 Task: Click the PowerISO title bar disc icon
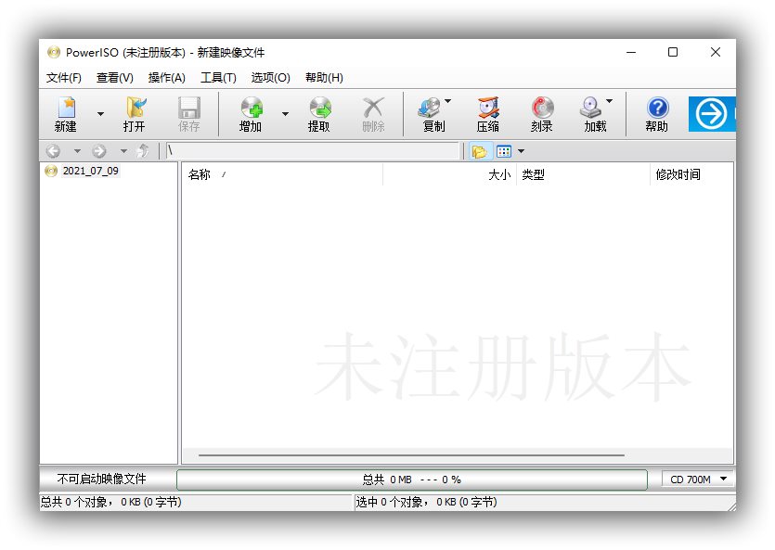pos(54,52)
